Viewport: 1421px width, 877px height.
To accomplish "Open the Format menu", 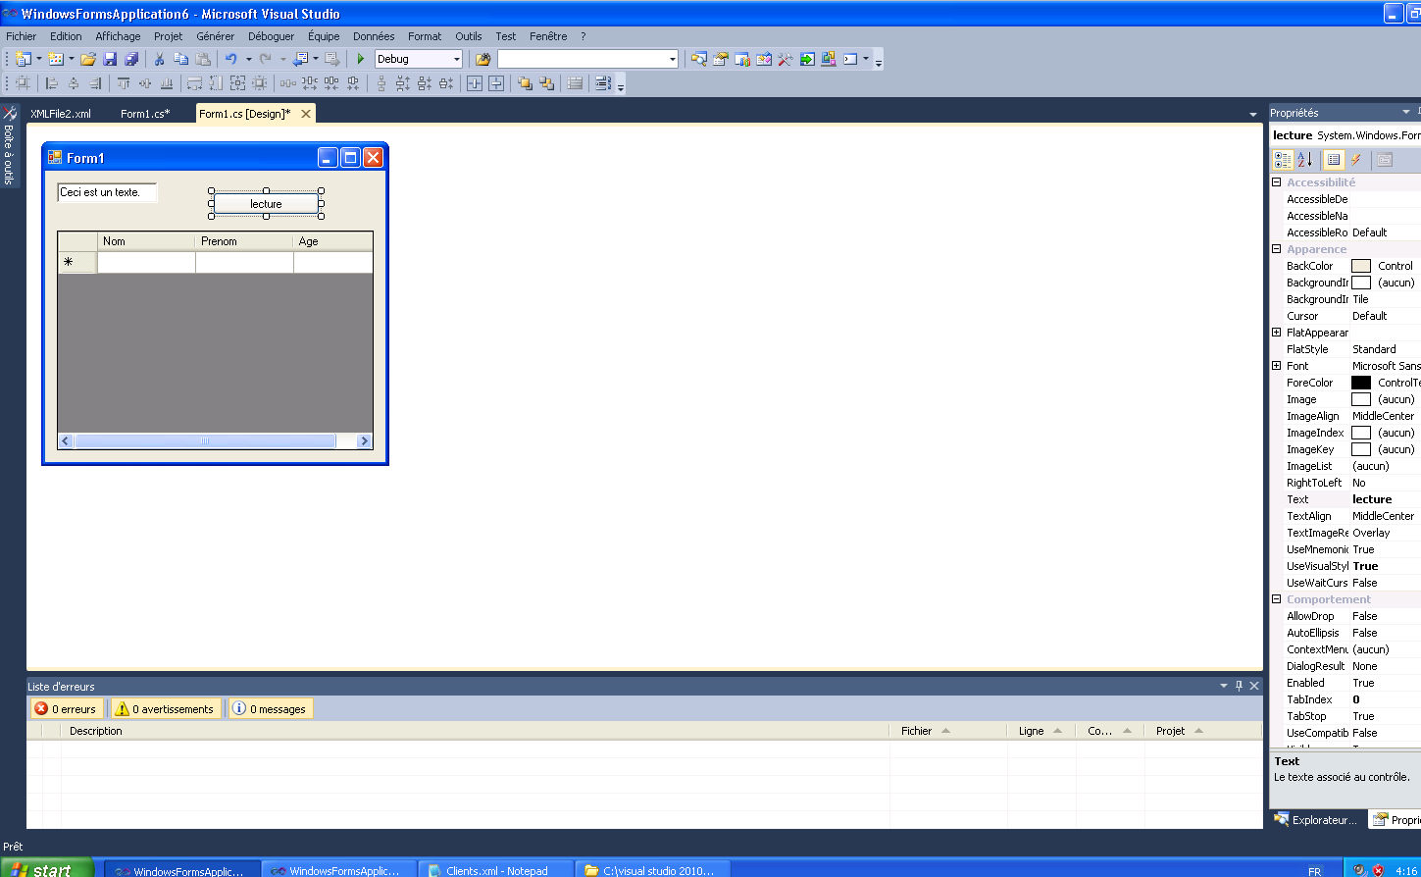I will [x=425, y=36].
